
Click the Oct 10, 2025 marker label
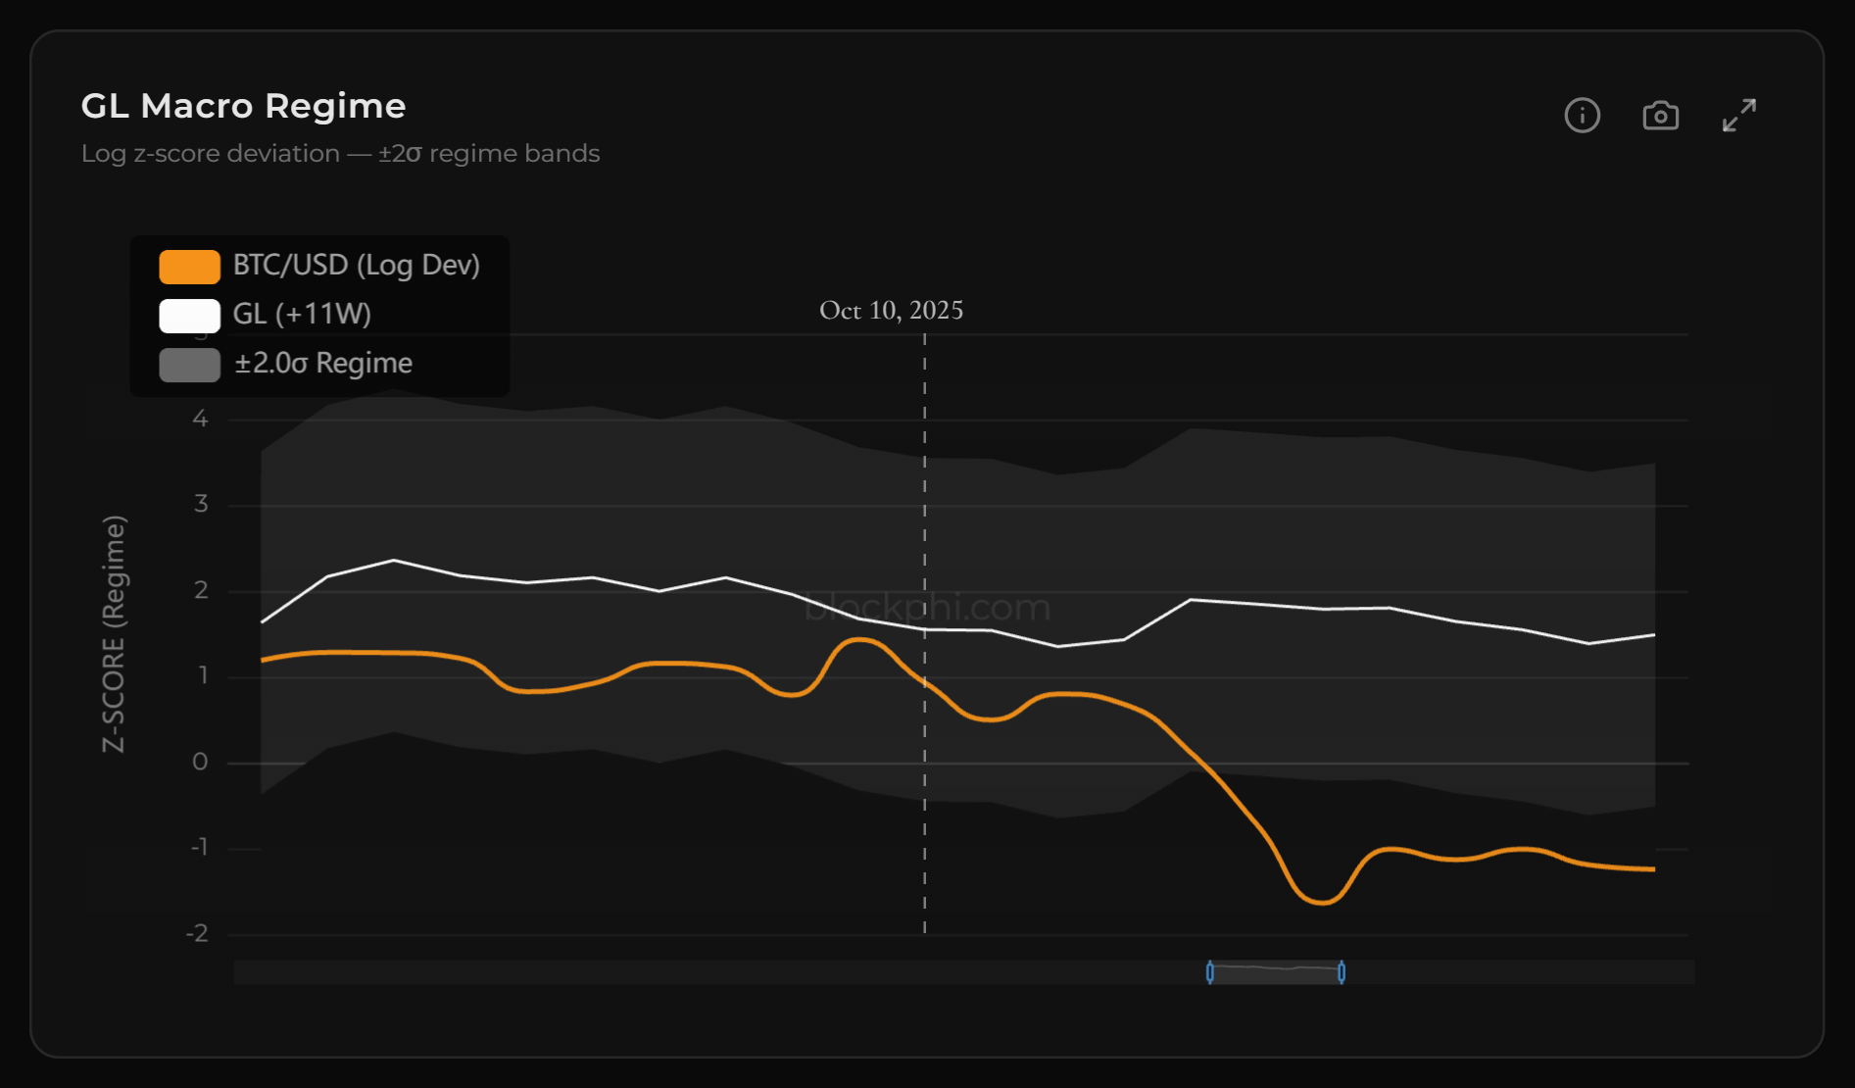coord(891,311)
